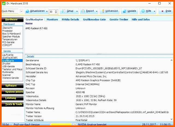Open the Hilfe dropdown arrow
The height and width of the screenshot is (127, 175).
(x=155, y=11)
